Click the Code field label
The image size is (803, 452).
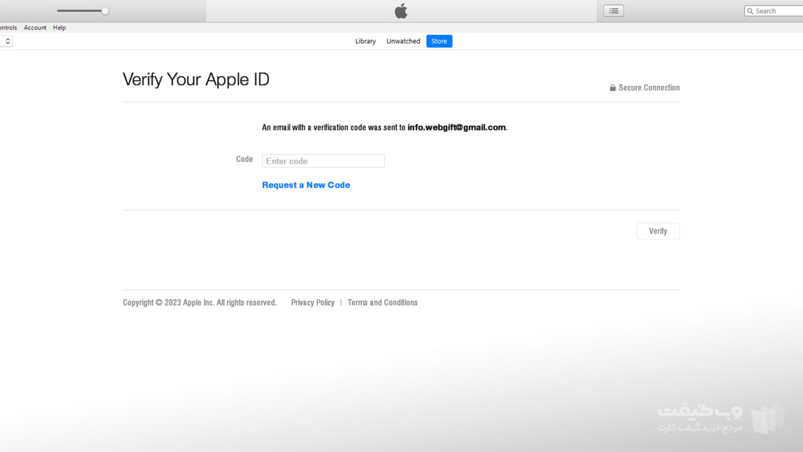click(245, 159)
